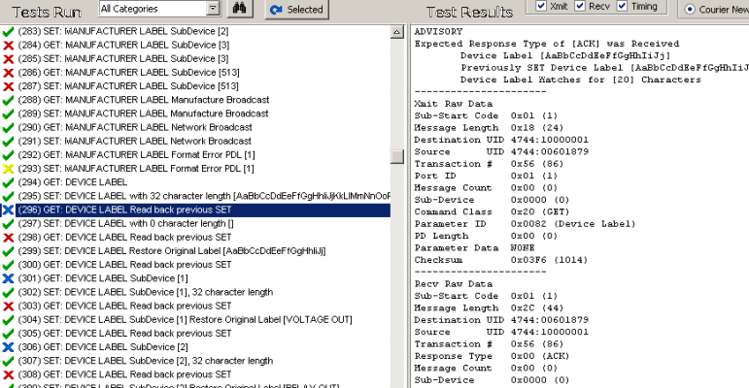Click the red fail icon for test 284
The width and height of the screenshot is (749, 388).
pos(8,45)
